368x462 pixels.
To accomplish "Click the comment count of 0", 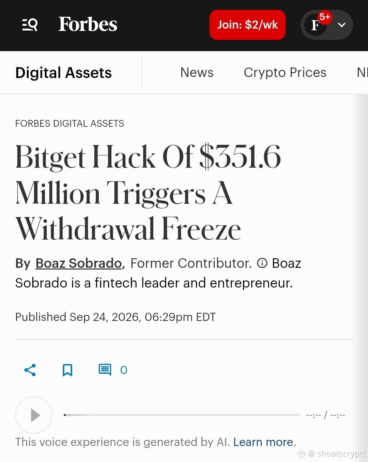I will 124,370.
